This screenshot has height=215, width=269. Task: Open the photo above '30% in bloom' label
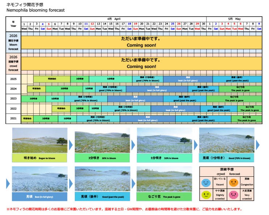click(102, 140)
